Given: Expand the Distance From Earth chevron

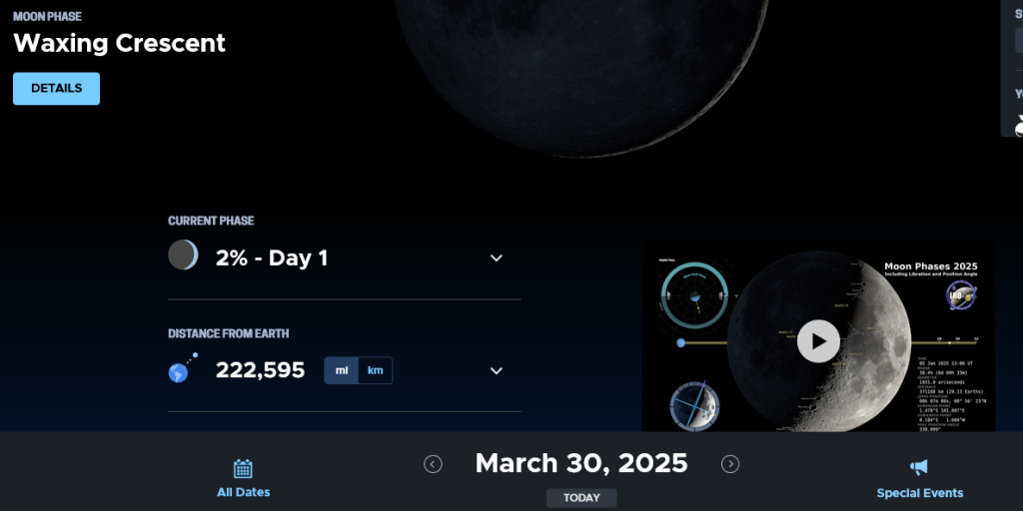Looking at the screenshot, I should (x=497, y=371).
